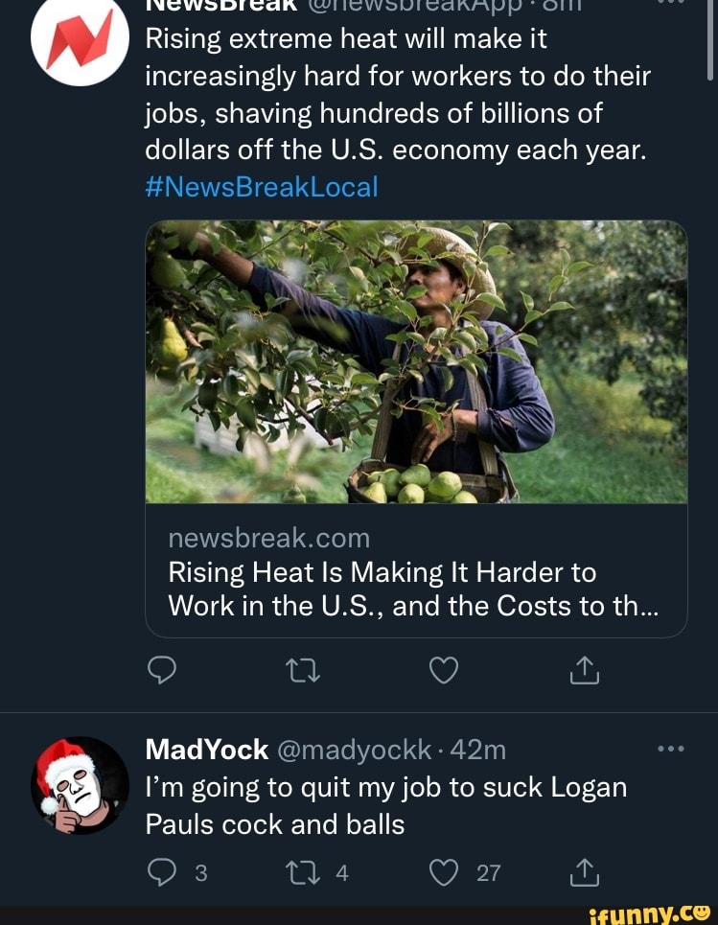Like MadYock's tweet
Image resolution: width=718 pixels, height=925 pixels.
click(443, 872)
